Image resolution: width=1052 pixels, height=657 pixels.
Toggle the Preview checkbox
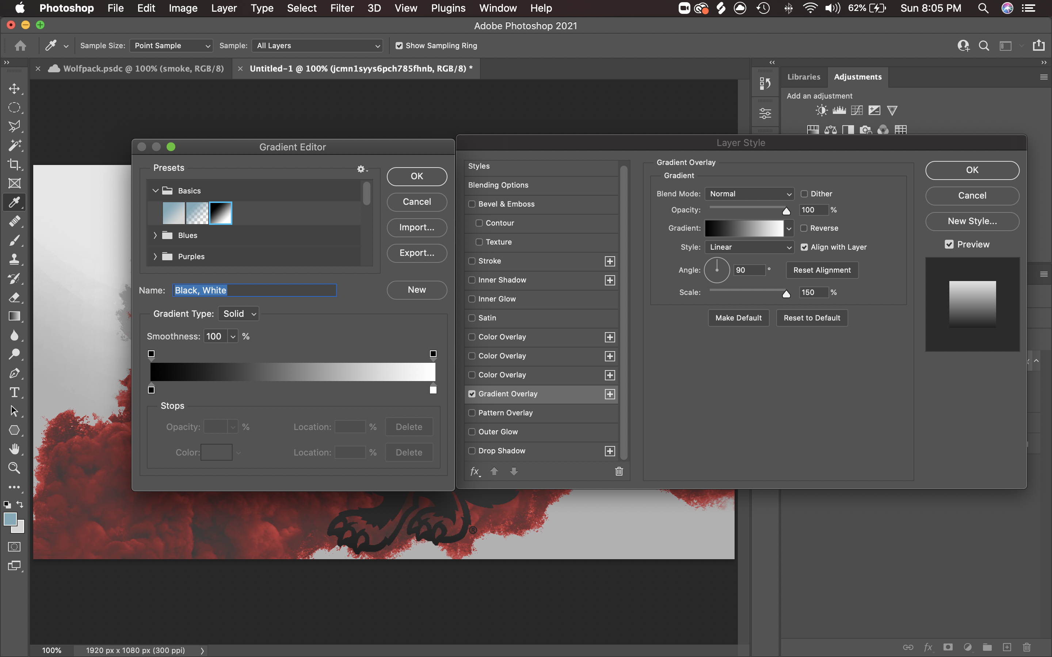[949, 244]
